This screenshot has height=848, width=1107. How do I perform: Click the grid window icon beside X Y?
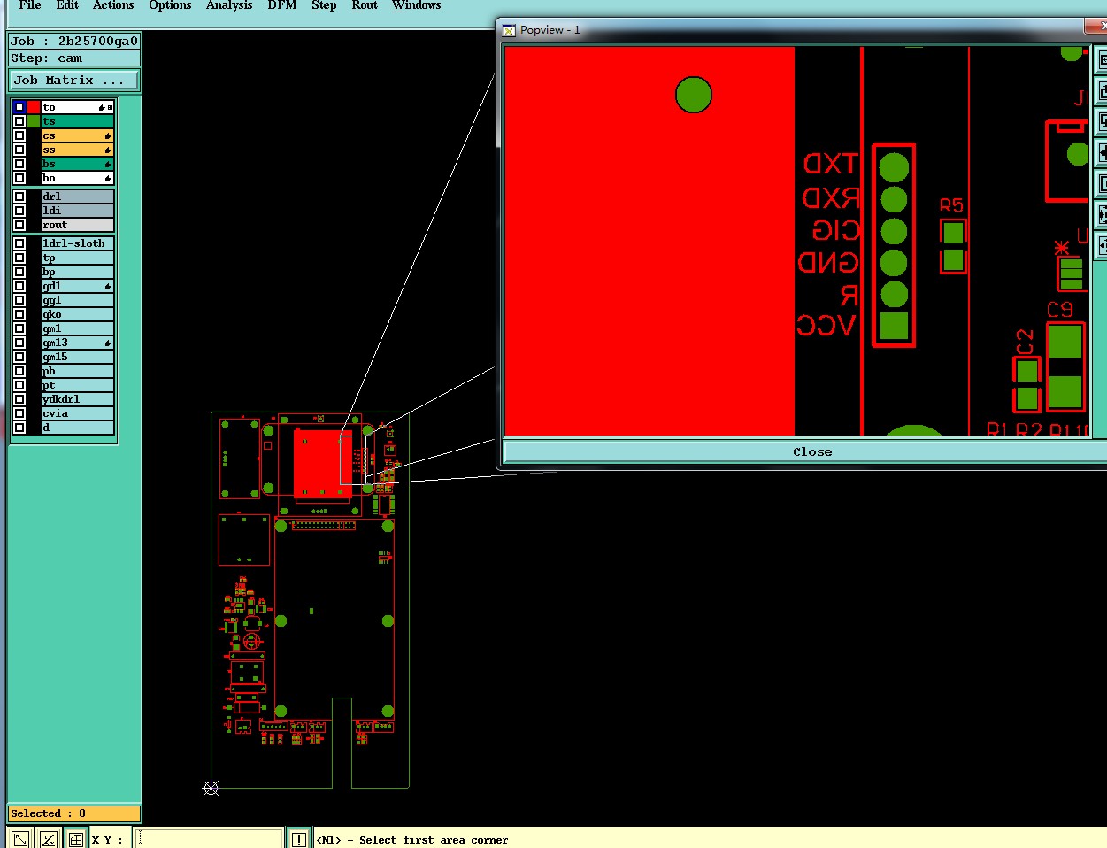(76, 839)
